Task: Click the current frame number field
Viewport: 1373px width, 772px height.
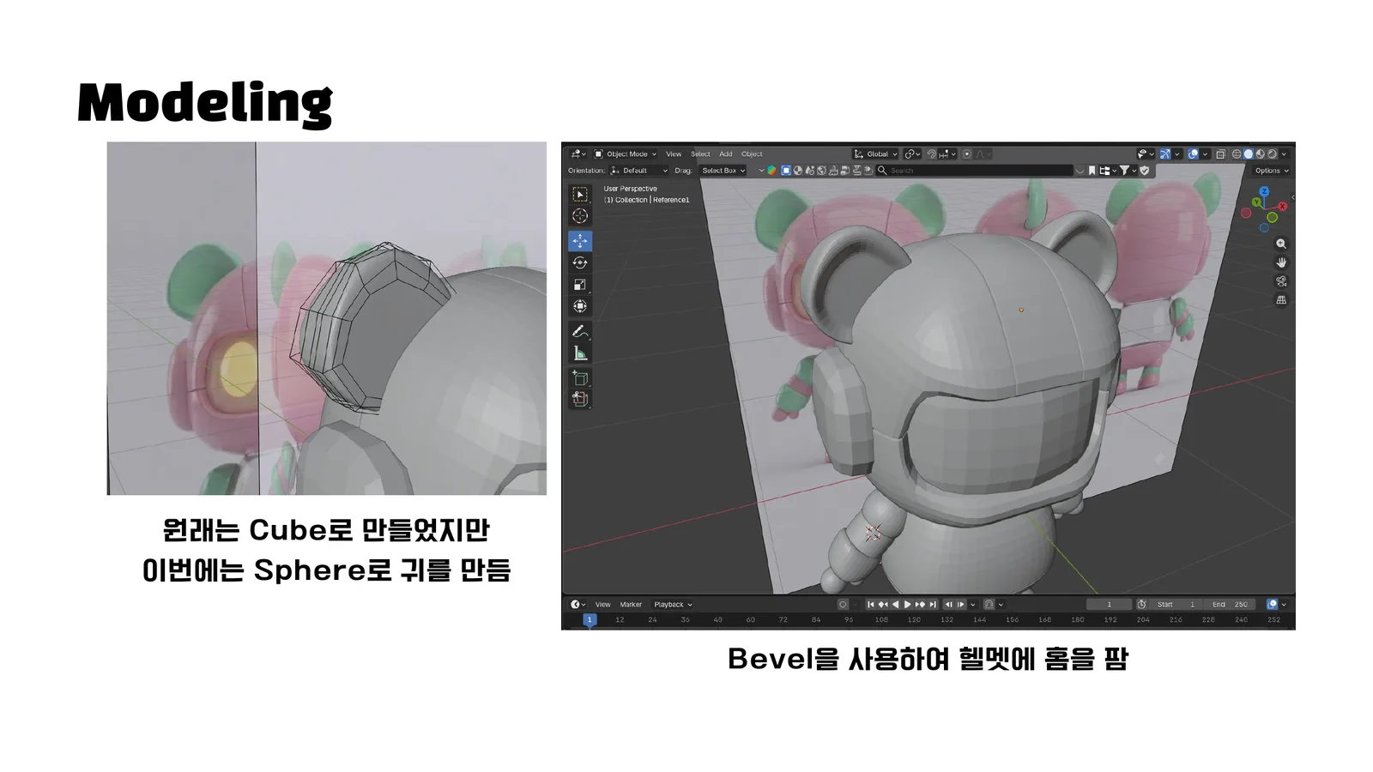Action: pos(1109,605)
